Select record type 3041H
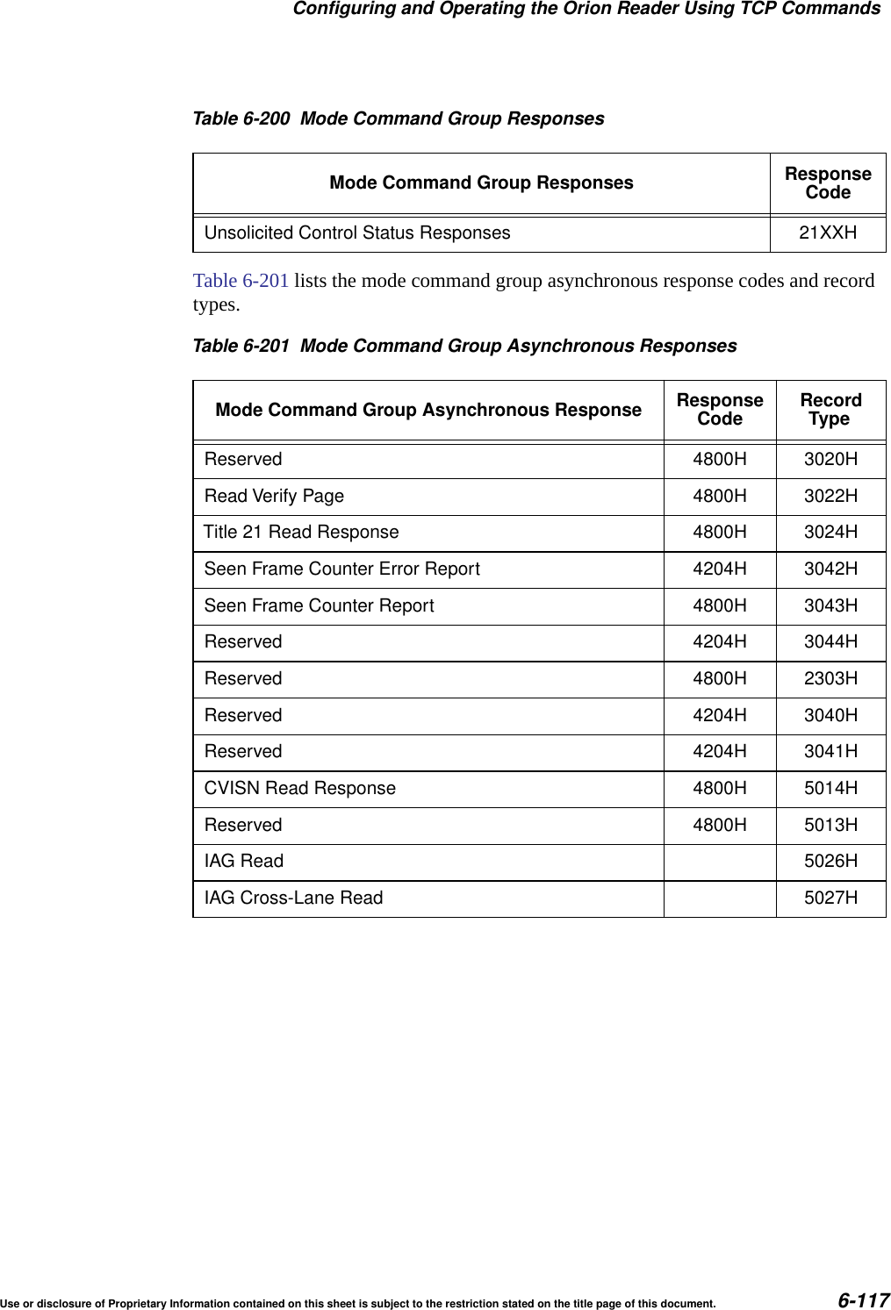 (x=831, y=752)
